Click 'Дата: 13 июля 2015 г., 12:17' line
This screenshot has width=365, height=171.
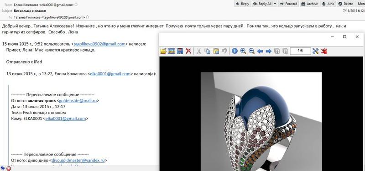click(x=38, y=107)
